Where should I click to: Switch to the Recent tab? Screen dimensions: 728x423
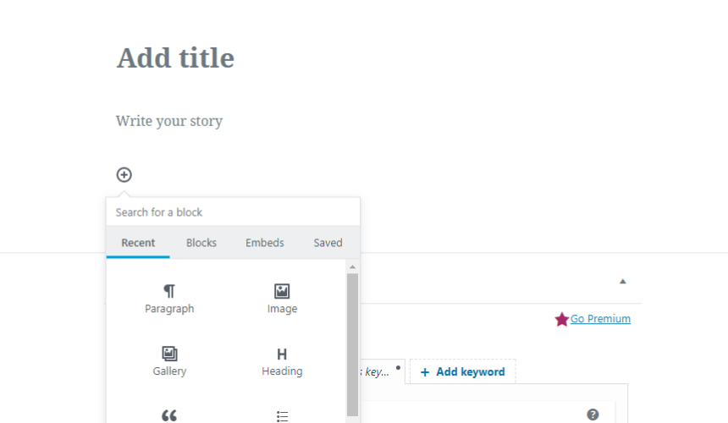click(x=138, y=243)
